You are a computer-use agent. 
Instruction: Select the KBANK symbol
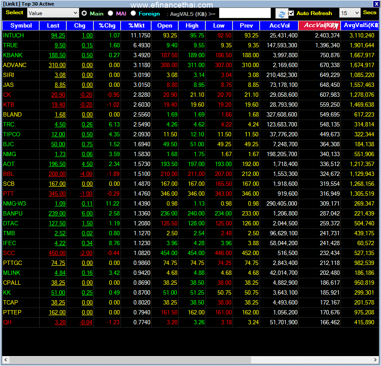click(12, 55)
